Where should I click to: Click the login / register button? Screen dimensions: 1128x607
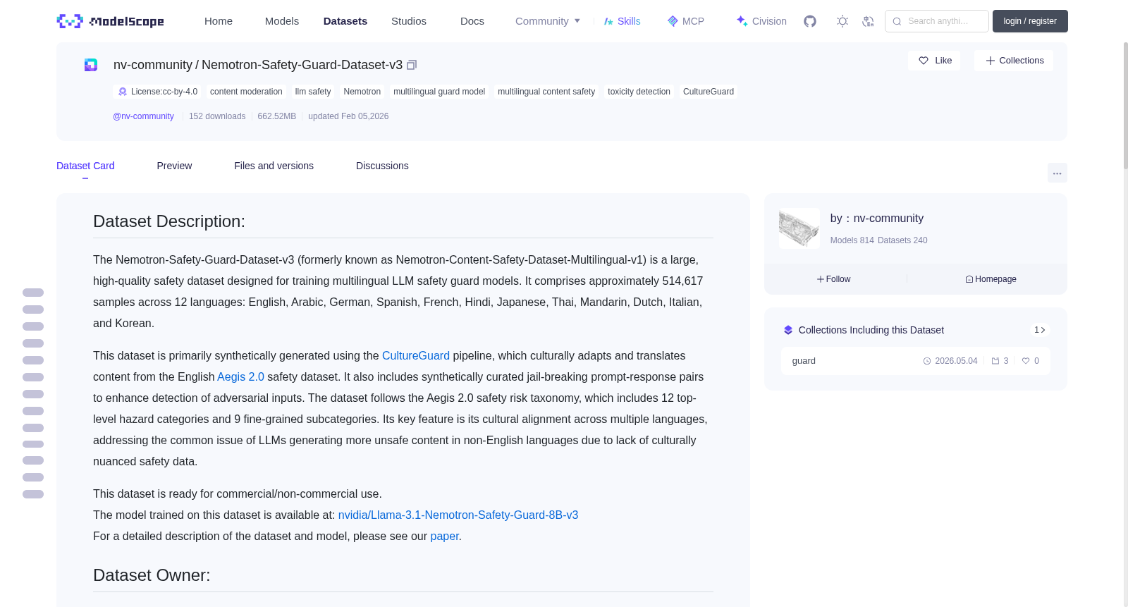(x=1030, y=21)
